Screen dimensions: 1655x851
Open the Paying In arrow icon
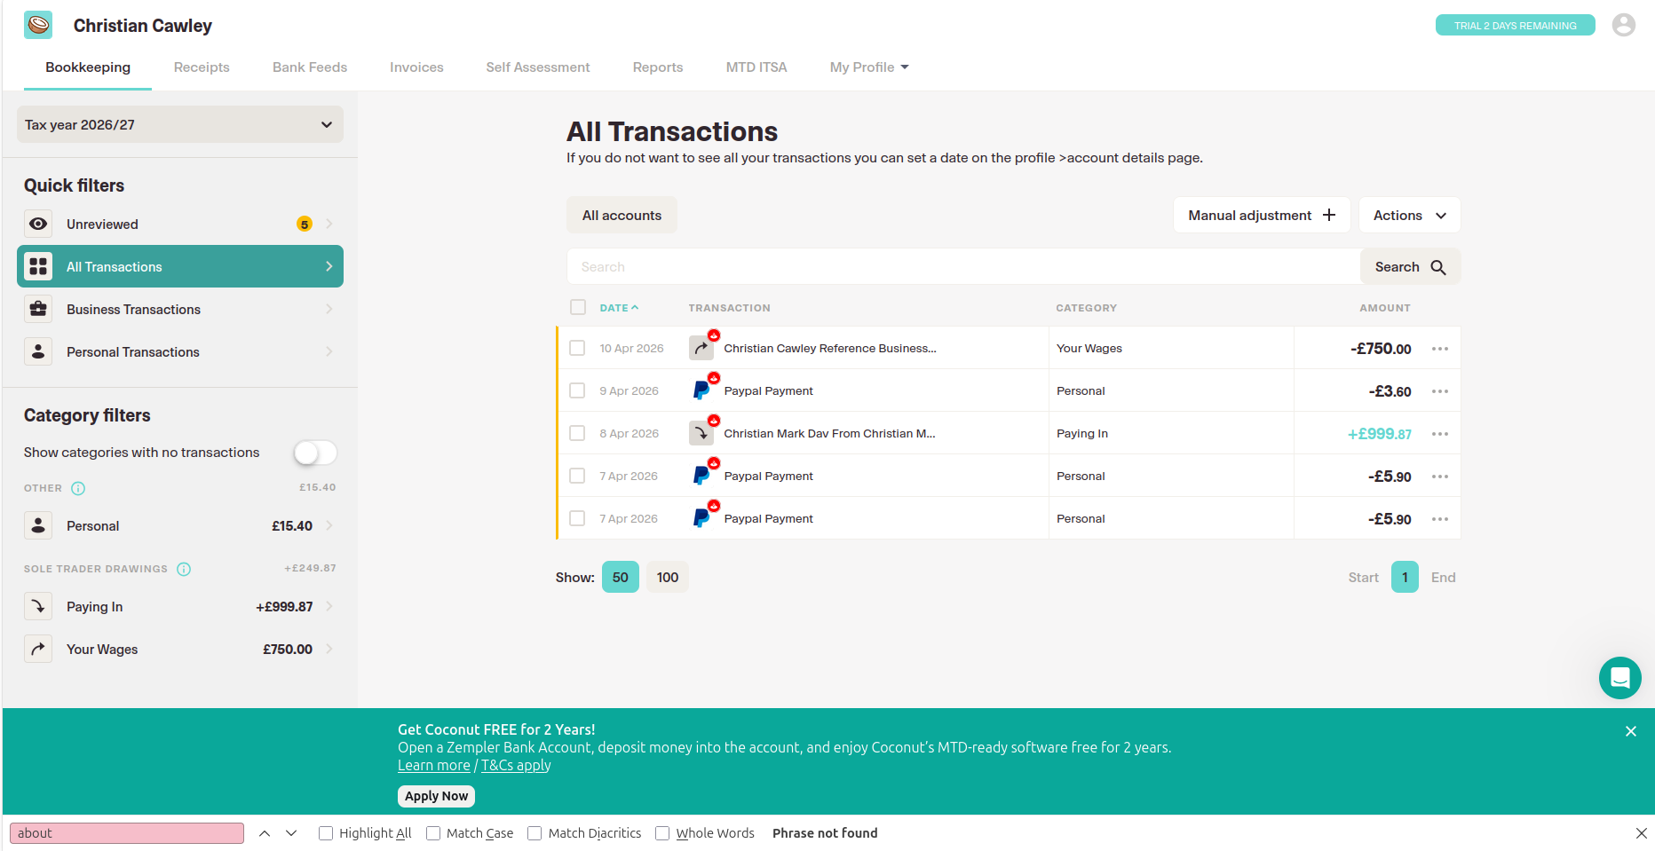[x=38, y=606]
